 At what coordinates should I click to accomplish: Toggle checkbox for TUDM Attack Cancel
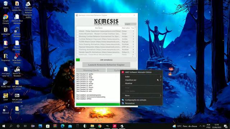[x=78, y=42]
